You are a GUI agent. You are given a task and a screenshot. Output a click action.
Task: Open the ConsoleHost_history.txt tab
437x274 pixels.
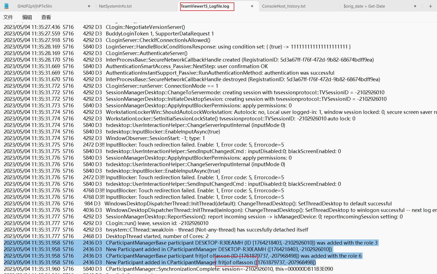[x=284, y=6]
